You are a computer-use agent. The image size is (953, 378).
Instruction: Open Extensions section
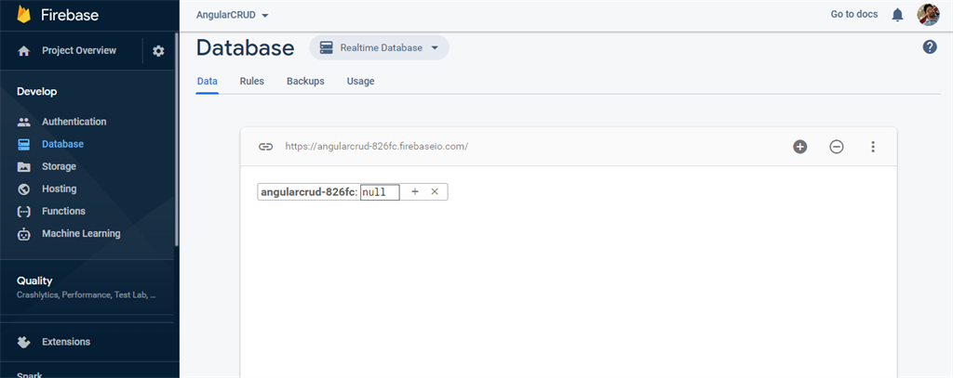click(66, 342)
